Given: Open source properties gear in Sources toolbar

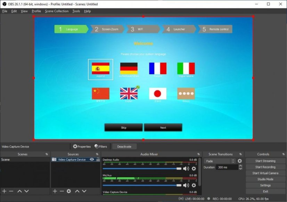Looking at the screenshot, I should click(x=69, y=191).
